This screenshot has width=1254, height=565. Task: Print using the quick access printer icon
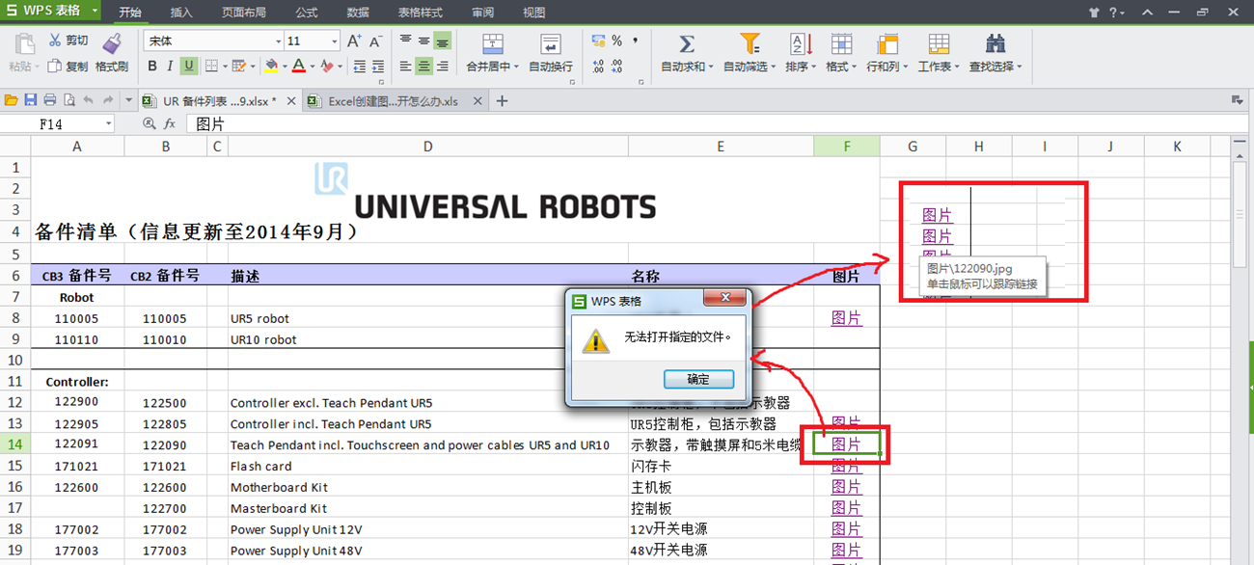click(x=50, y=100)
